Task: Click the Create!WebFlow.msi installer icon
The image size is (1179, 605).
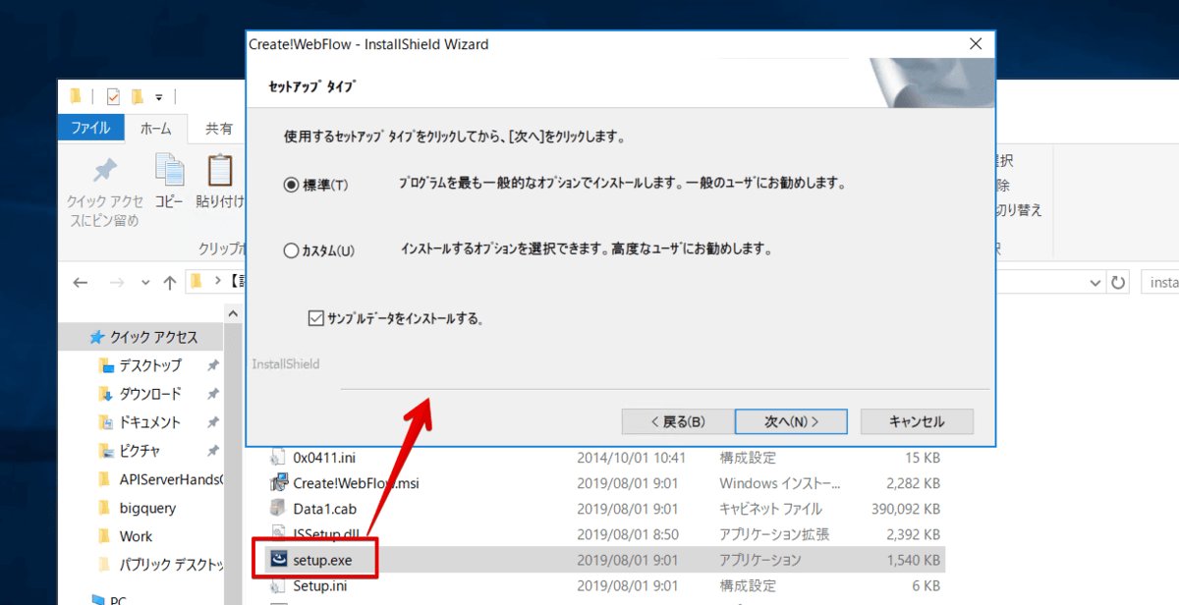Action: pos(277,483)
